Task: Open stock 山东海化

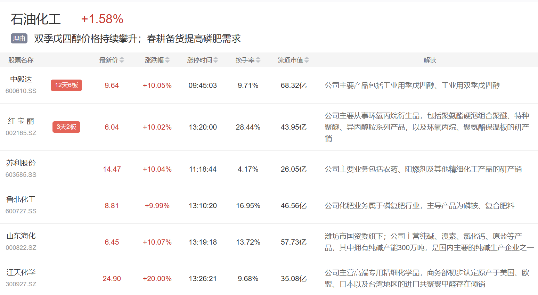Action: (x=21, y=236)
